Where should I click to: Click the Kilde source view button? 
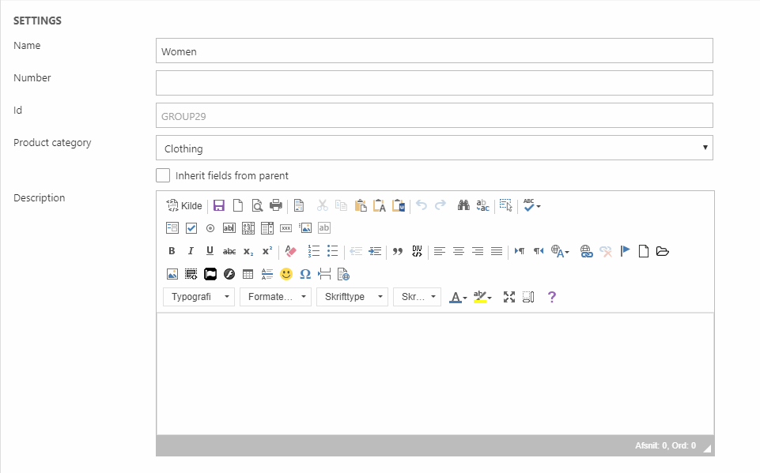[x=183, y=205]
